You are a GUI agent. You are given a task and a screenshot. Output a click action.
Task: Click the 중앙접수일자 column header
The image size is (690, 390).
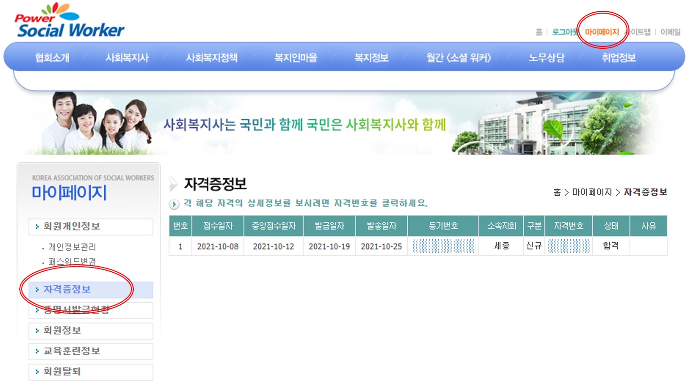[274, 226]
